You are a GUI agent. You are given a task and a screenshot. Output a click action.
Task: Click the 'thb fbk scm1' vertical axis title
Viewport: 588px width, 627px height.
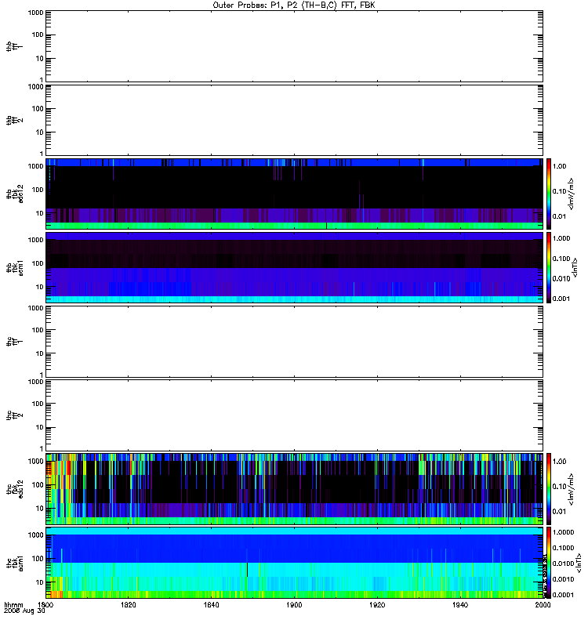[15, 267]
